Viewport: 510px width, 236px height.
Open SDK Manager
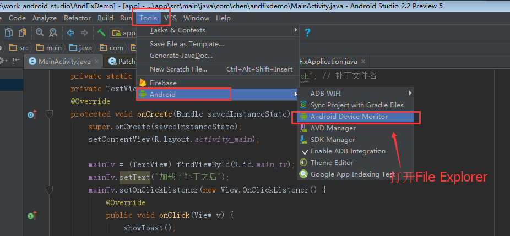(355, 140)
